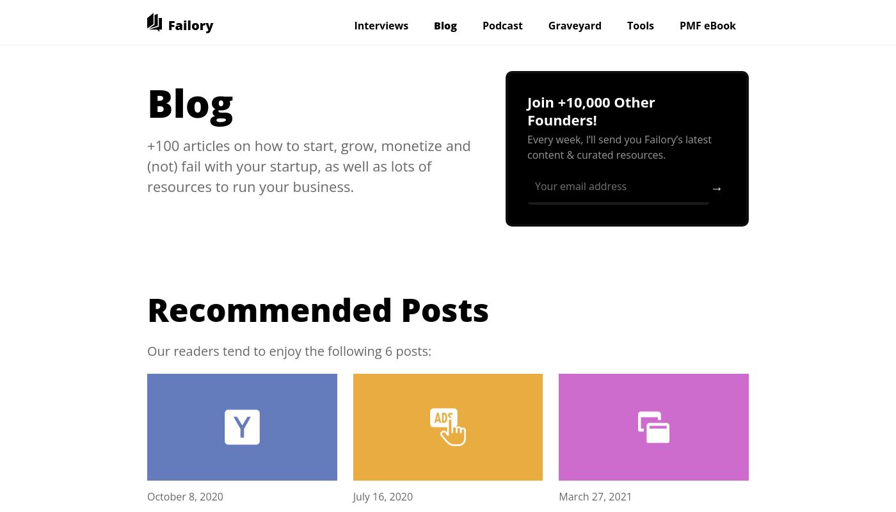896x512 pixels.
Task: Open the Podcast section
Action: 502,26
